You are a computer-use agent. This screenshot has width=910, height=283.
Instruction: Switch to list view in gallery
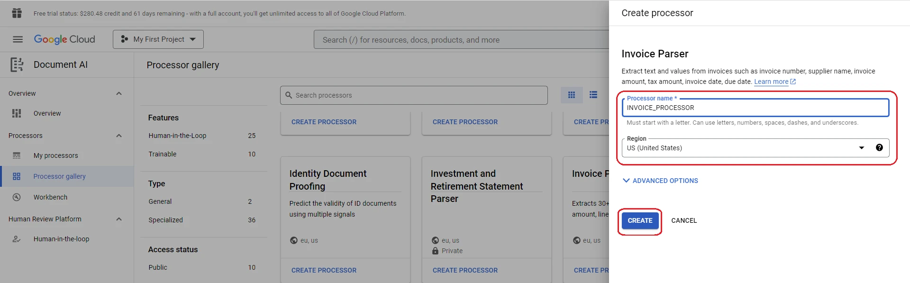(x=593, y=95)
